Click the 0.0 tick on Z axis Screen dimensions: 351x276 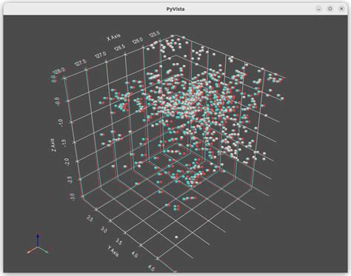53,79
